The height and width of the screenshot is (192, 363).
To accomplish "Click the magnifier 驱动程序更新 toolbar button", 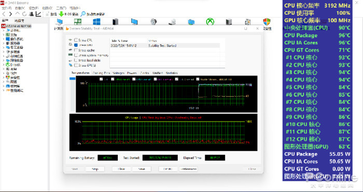I will tap(93, 14).
